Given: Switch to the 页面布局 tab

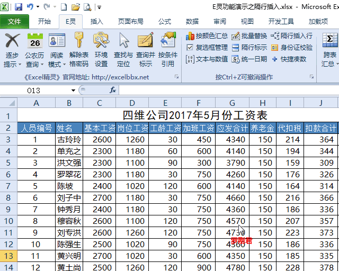Looking at the screenshot, I should pos(131,21).
